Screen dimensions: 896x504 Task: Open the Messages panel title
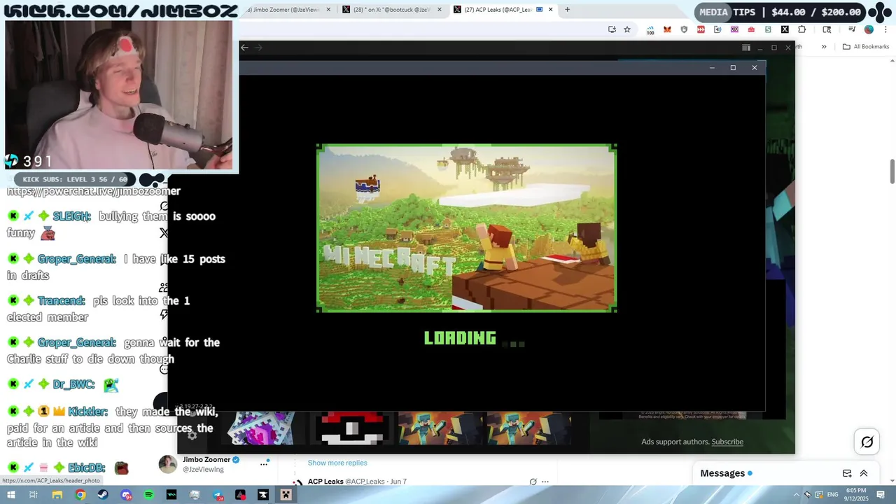coord(722,473)
